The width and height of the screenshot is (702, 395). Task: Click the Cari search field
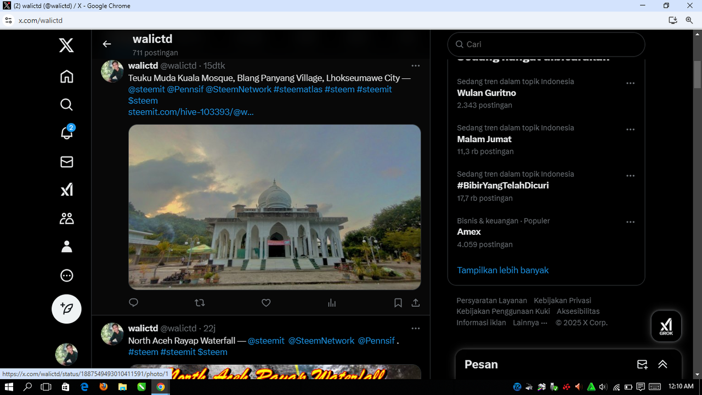point(546,44)
